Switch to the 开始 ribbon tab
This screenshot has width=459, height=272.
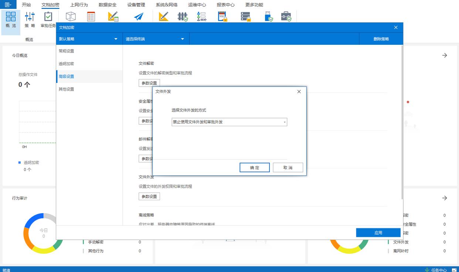pos(26,5)
